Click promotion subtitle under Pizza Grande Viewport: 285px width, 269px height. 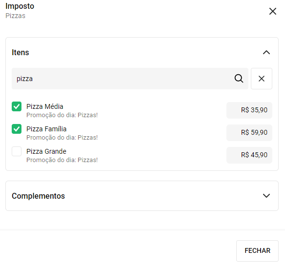(x=62, y=160)
